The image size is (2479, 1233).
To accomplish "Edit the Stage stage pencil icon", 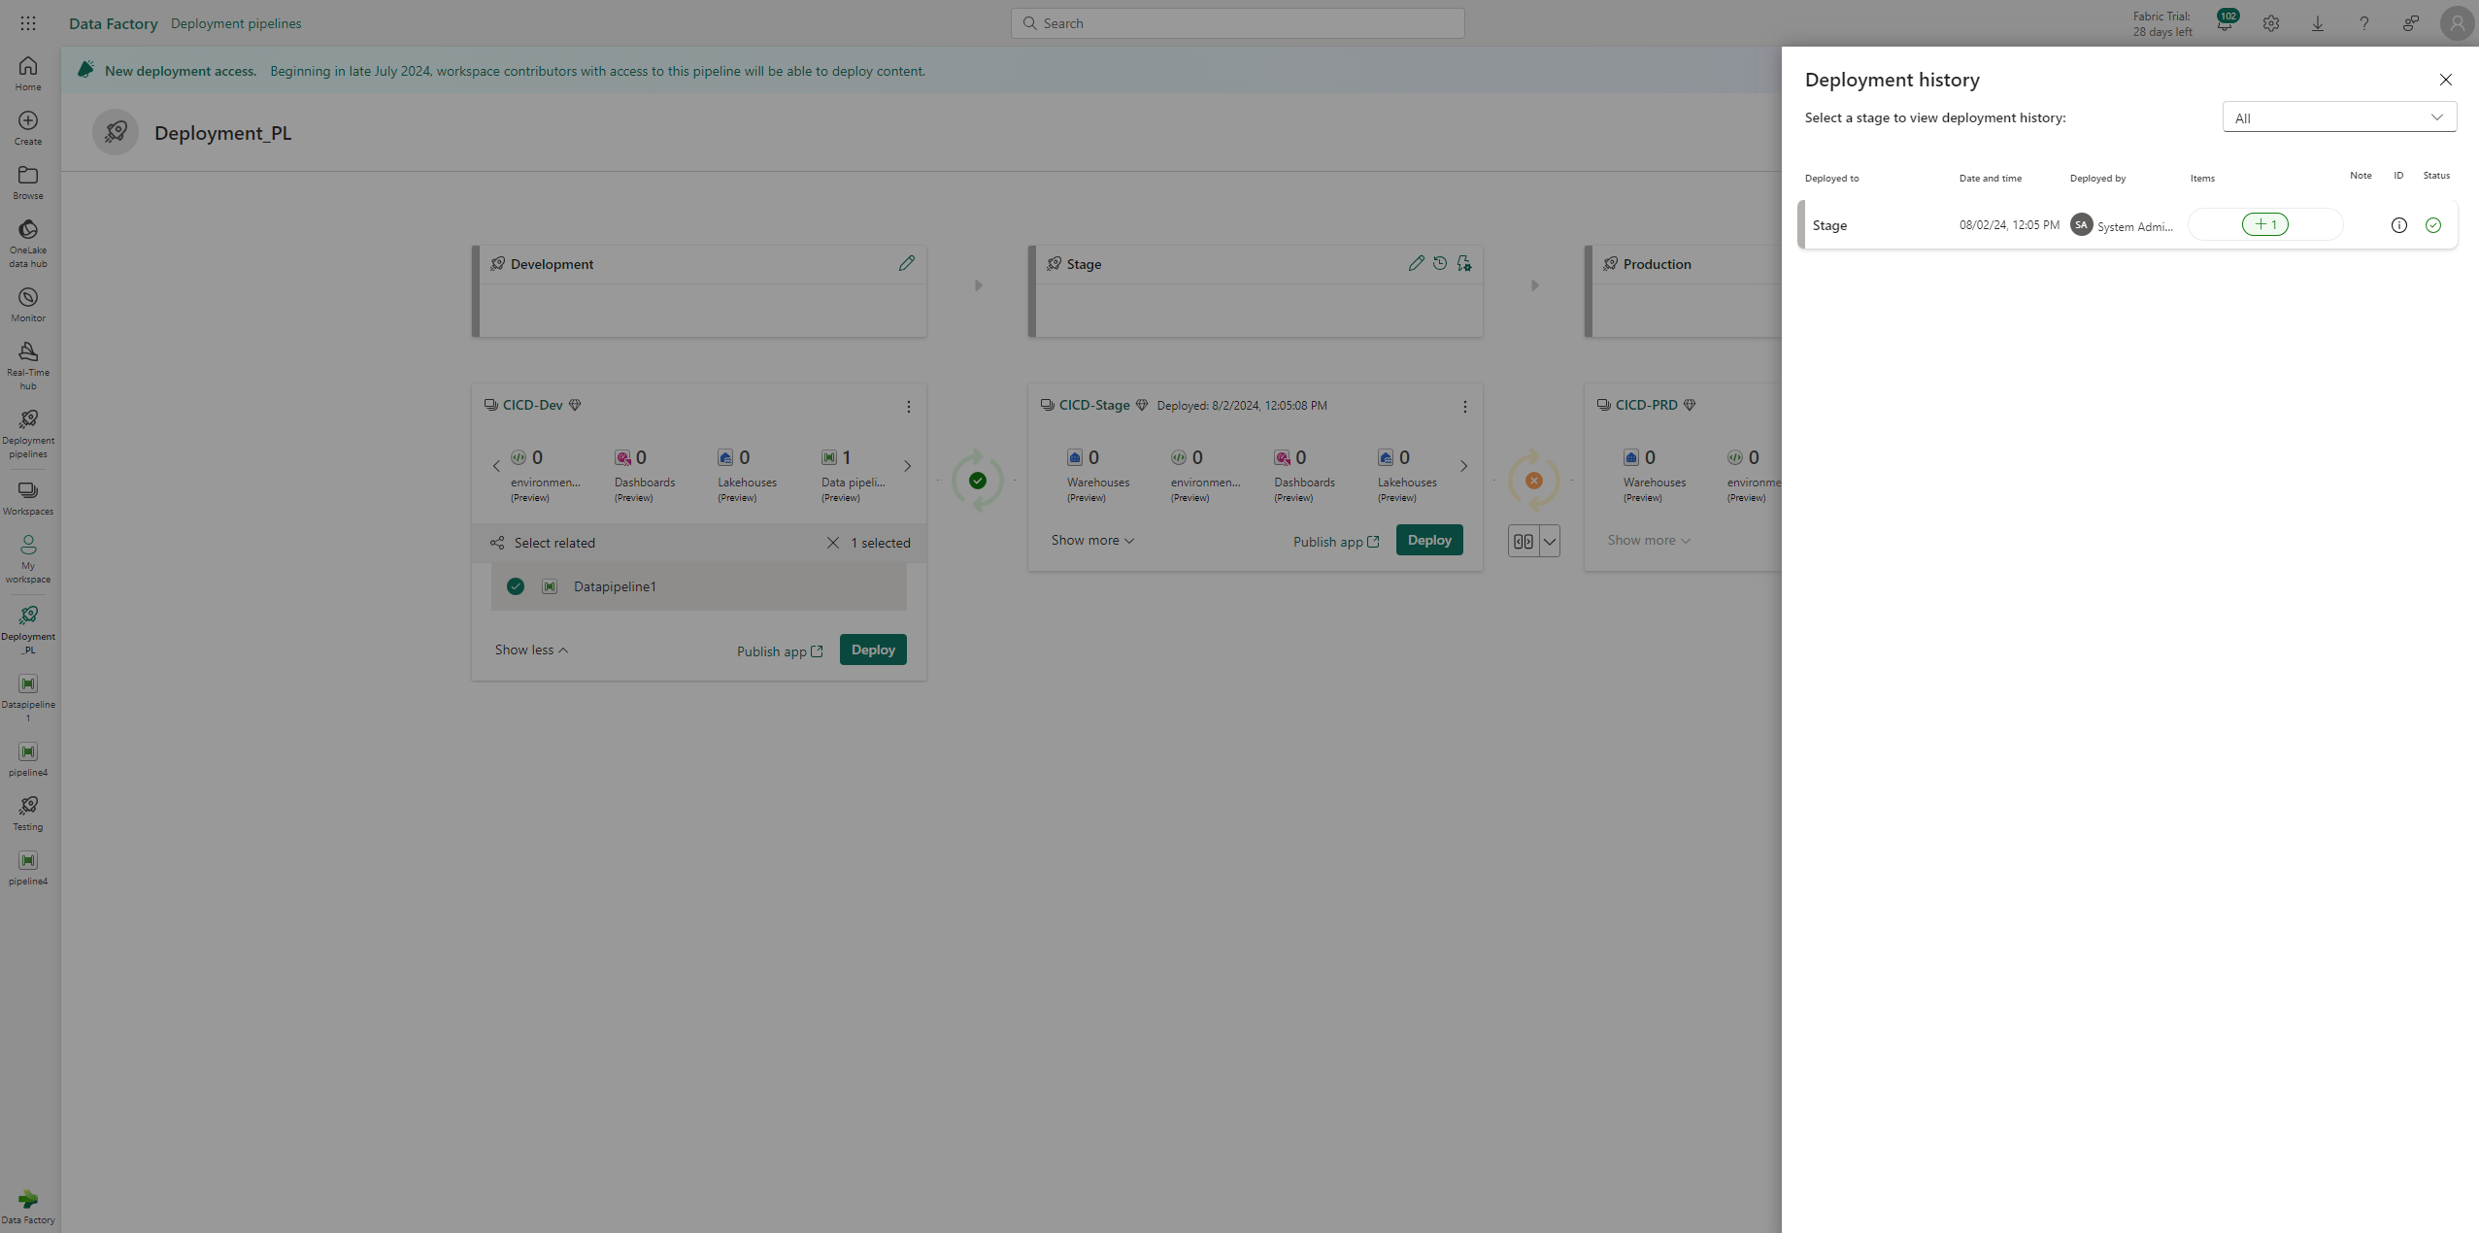I will (x=1417, y=263).
